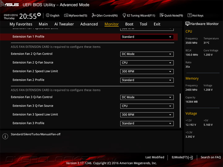Open the My Favorites tab
223x167 pixels.
(21, 24)
